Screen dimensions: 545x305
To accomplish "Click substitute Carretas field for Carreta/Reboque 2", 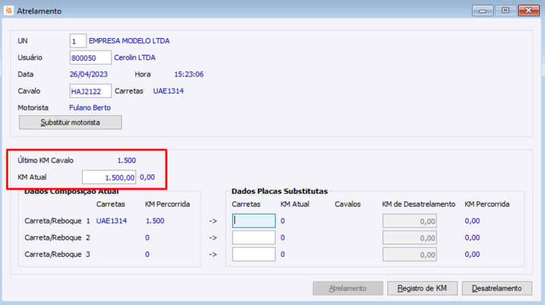I will (253, 238).
